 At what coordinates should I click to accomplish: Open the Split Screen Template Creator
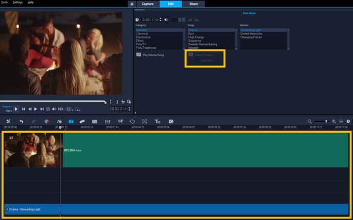click(171, 121)
